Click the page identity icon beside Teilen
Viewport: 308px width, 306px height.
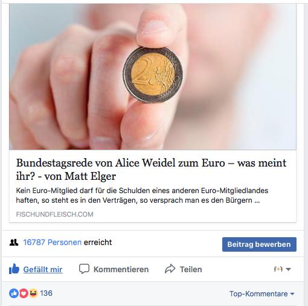[x=278, y=269]
